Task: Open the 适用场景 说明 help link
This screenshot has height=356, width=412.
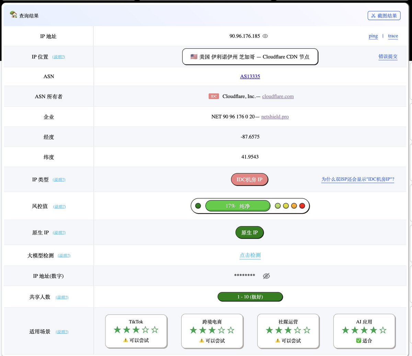Action: tap(62, 332)
